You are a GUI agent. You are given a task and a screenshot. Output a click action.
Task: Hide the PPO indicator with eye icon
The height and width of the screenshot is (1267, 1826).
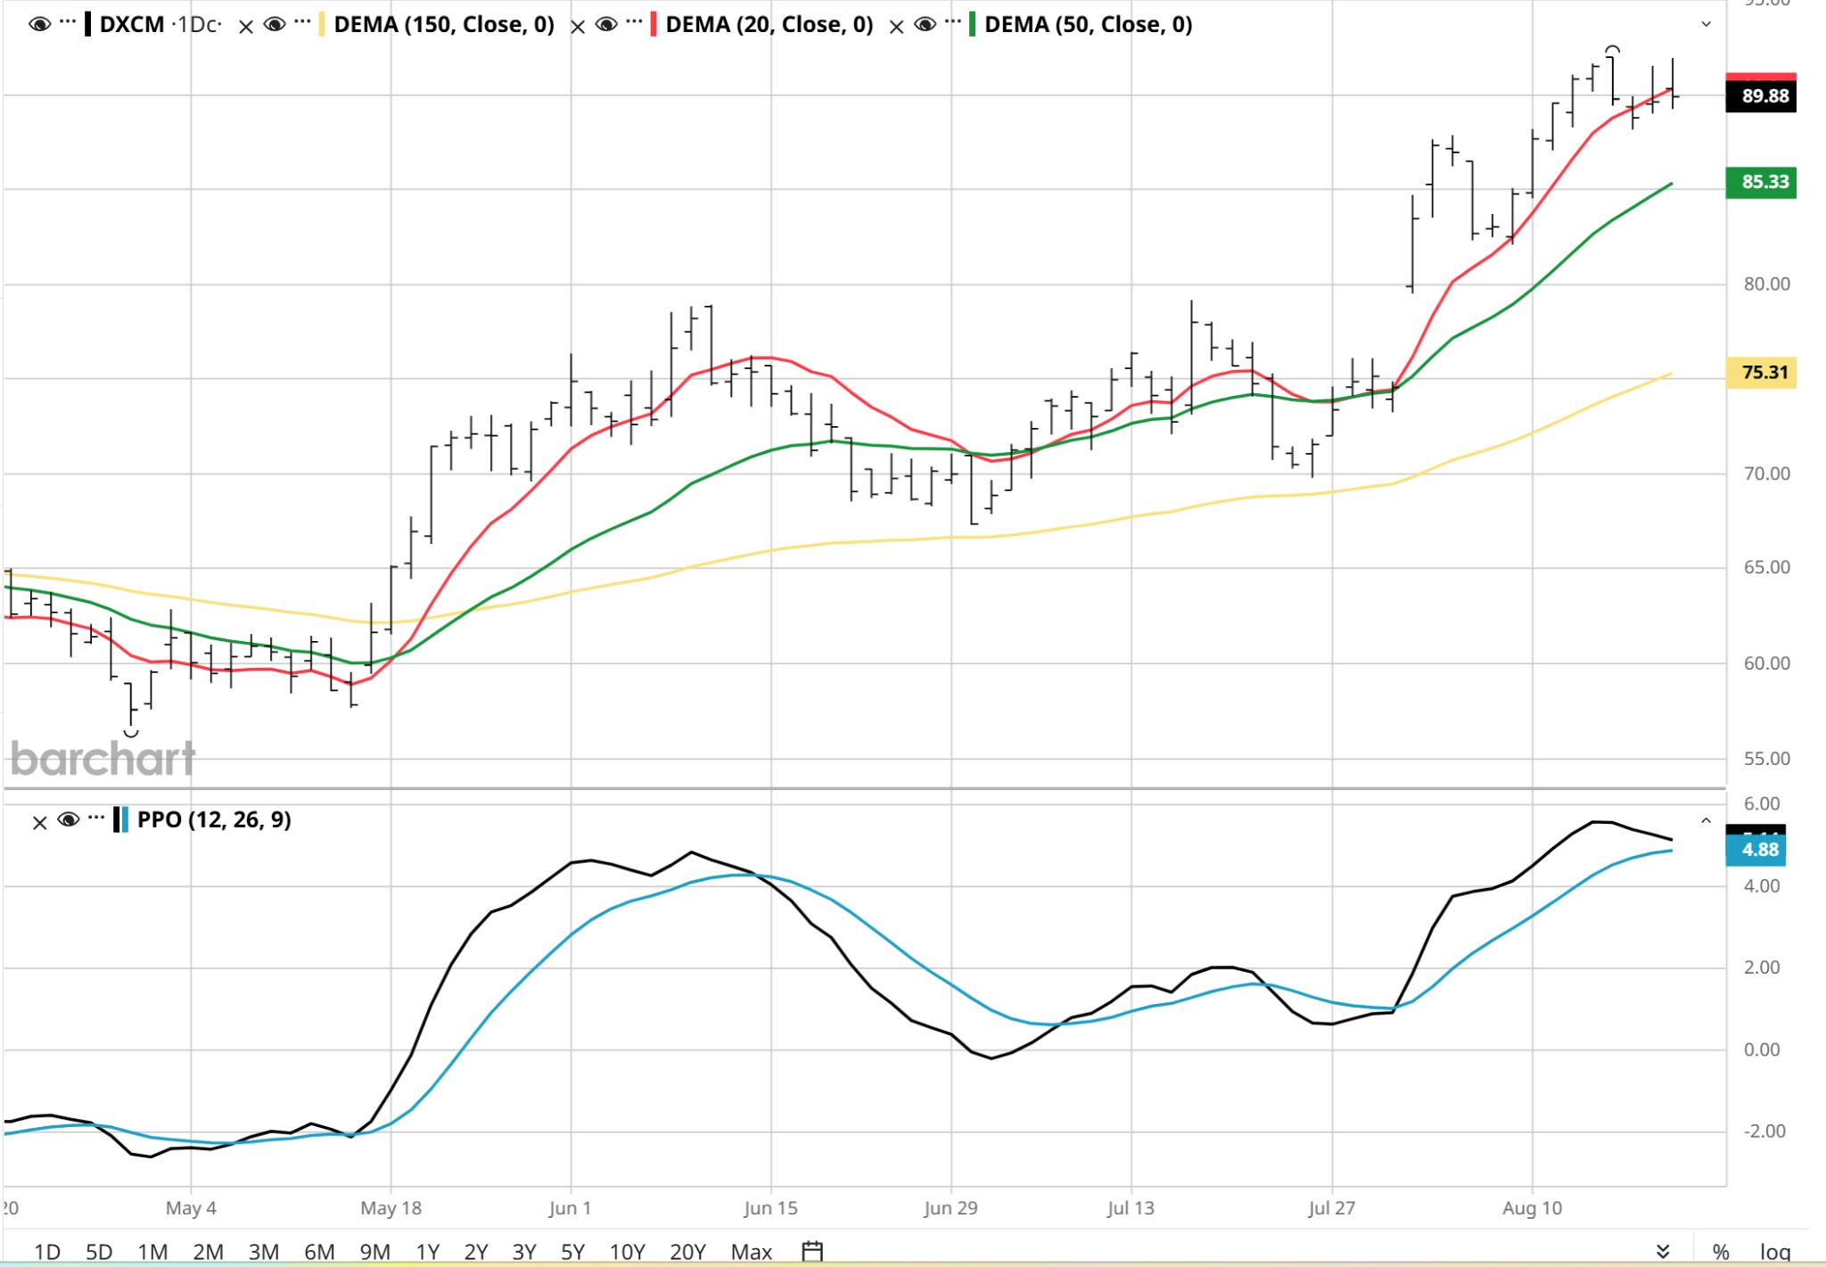(x=69, y=819)
